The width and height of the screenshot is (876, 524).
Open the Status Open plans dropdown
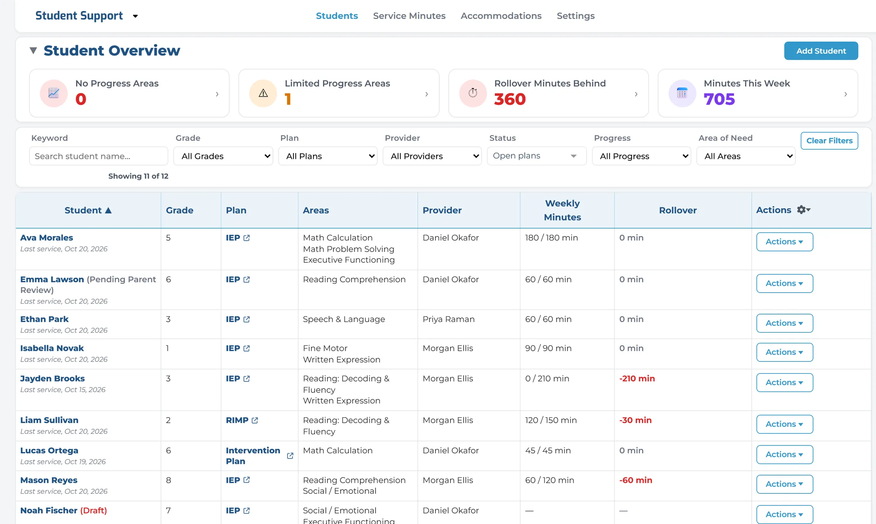(537, 156)
